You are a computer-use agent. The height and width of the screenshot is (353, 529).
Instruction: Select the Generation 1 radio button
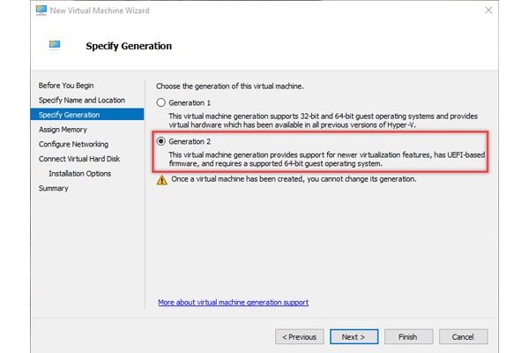coord(161,102)
